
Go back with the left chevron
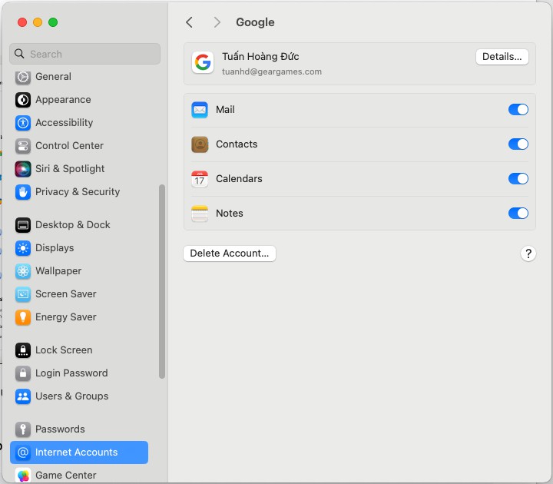coord(190,22)
